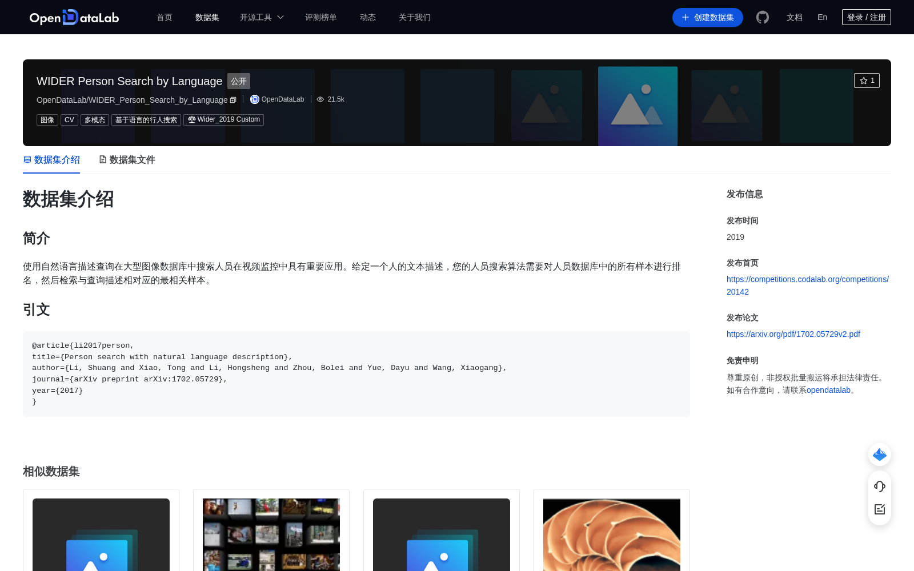Click the OpenDataLab logo
Viewport: 914px width, 571px height.
pyautogui.click(x=74, y=17)
